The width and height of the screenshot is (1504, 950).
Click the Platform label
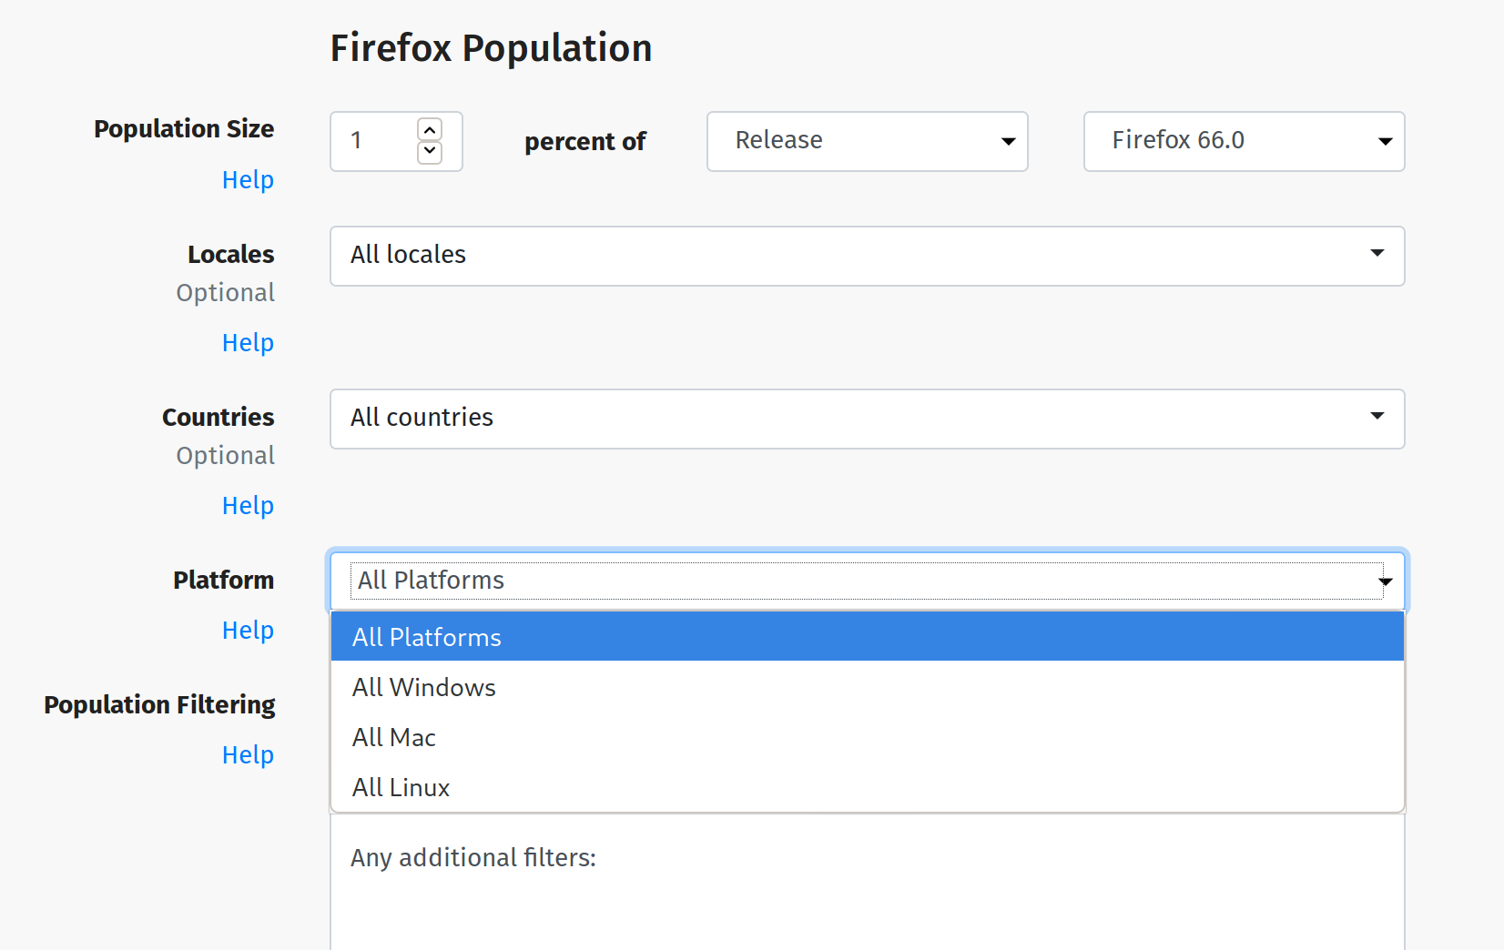click(x=224, y=581)
